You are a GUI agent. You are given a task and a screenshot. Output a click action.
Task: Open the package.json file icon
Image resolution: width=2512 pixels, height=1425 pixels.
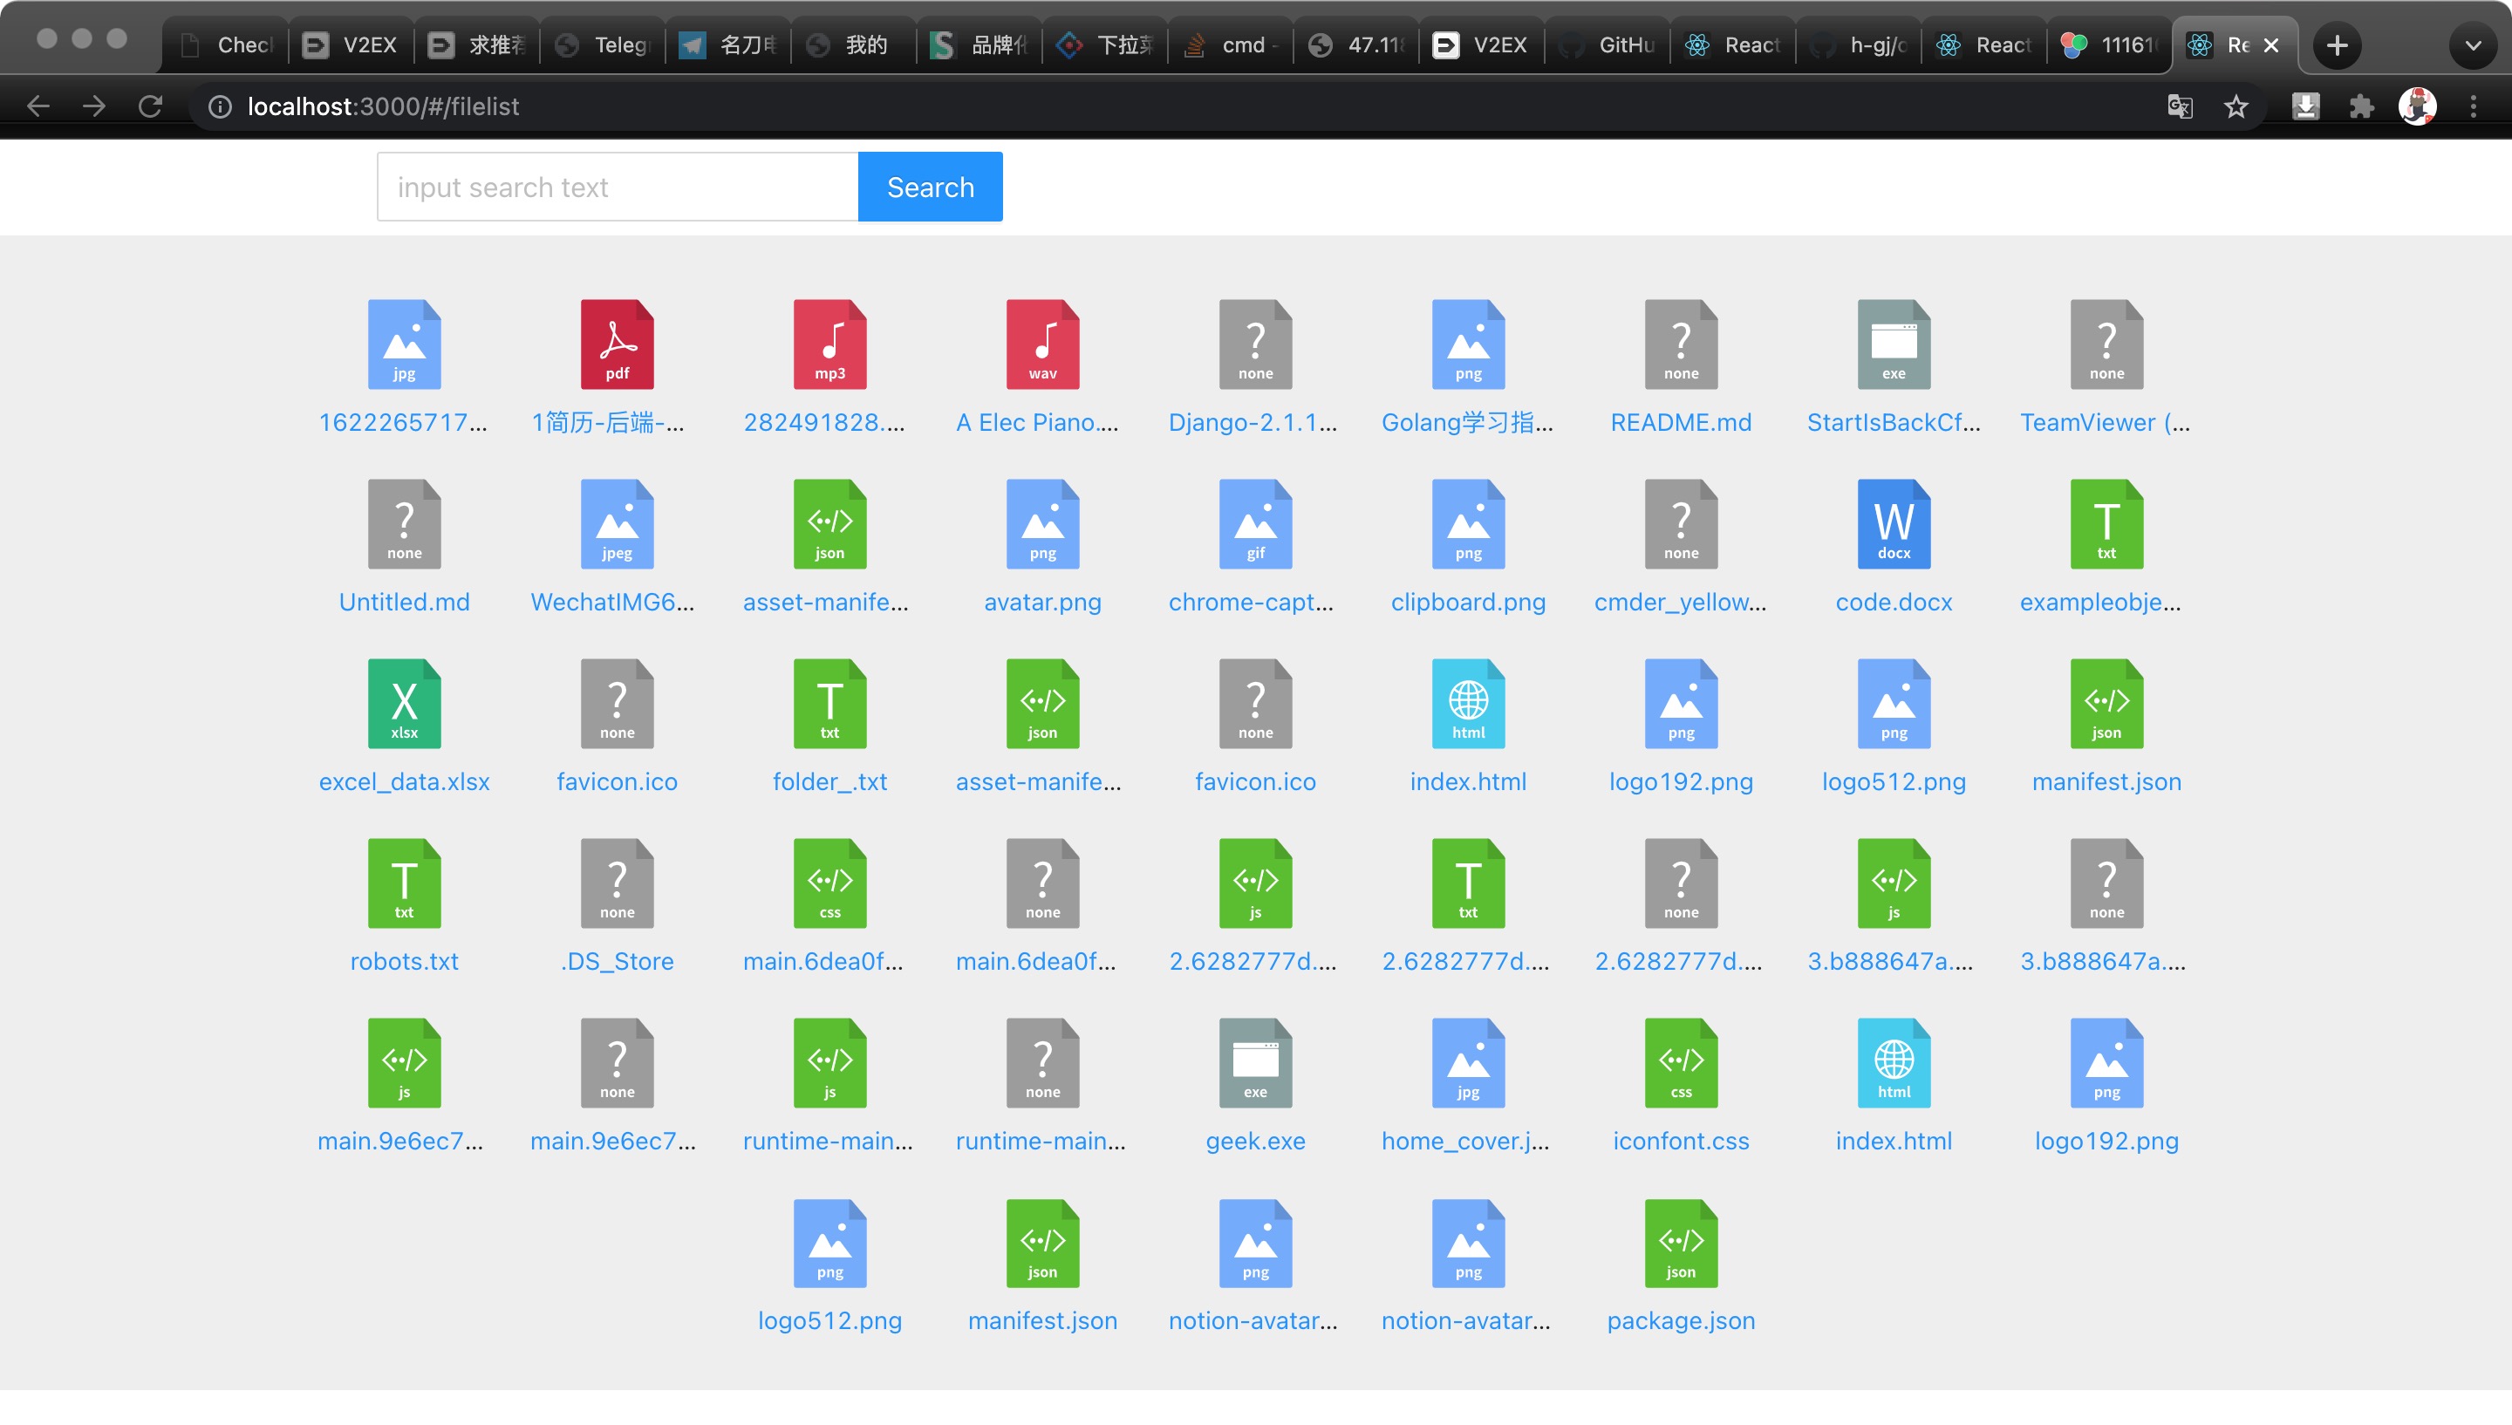point(1681,1242)
